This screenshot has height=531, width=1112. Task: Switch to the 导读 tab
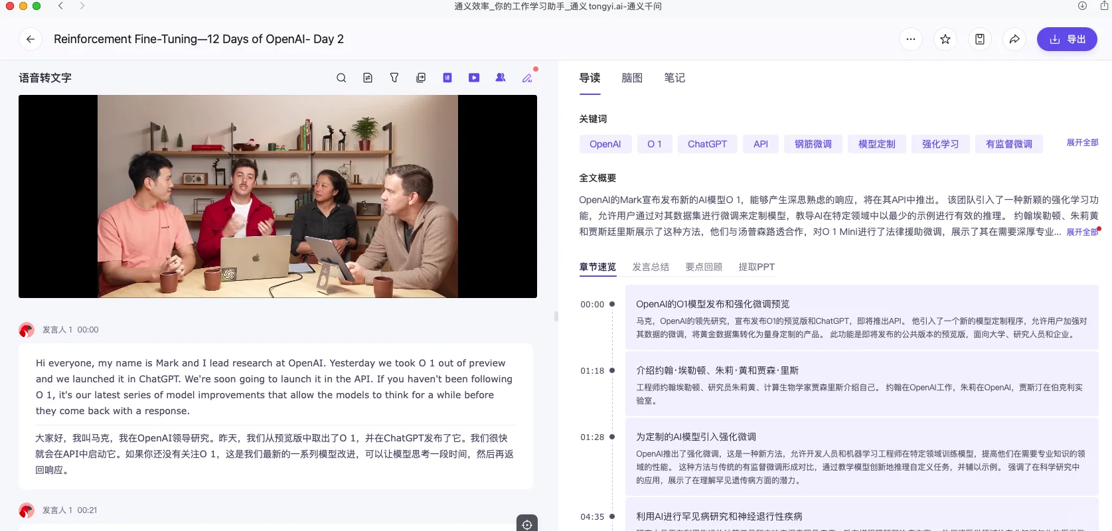[x=590, y=78]
